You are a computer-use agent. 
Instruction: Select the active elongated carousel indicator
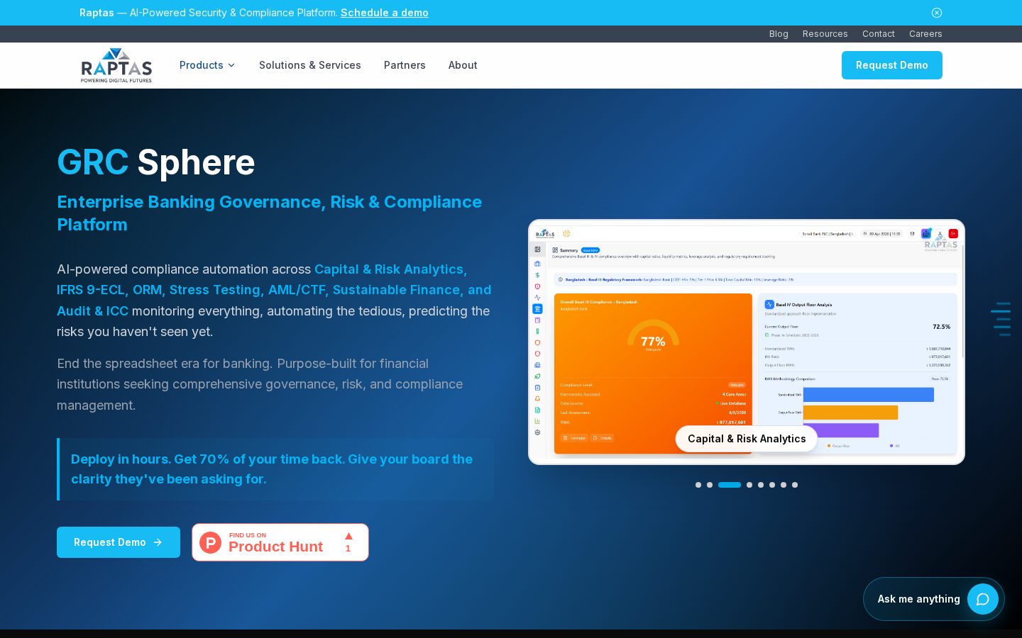[730, 485]
